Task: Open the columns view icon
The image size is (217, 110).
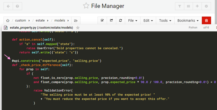Action: (188, 6)
